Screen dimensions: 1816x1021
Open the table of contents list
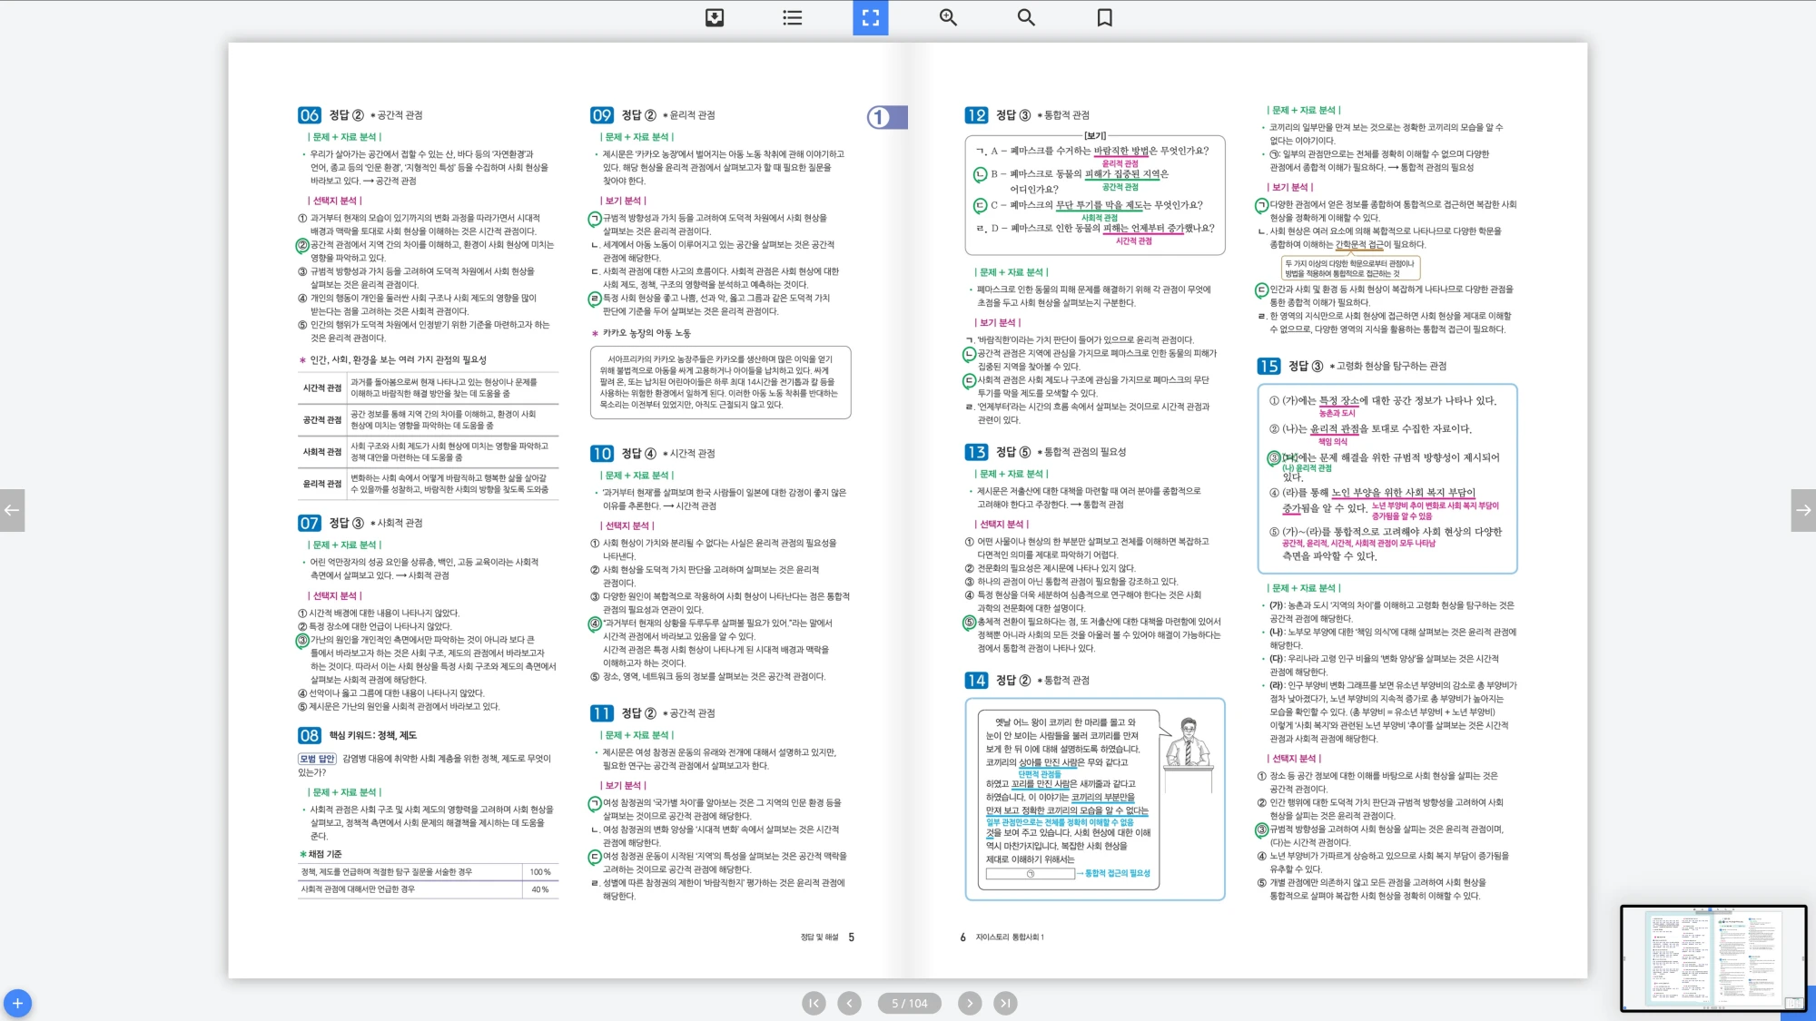click(793, 17)
